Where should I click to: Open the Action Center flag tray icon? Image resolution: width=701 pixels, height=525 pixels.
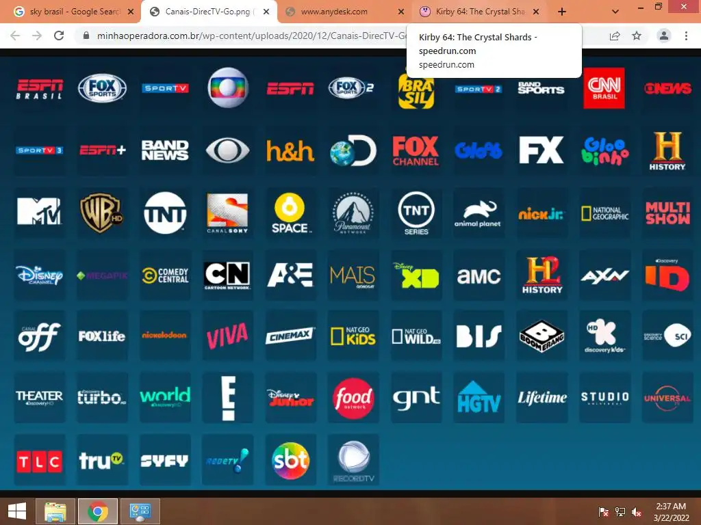[x=603, y=512]
